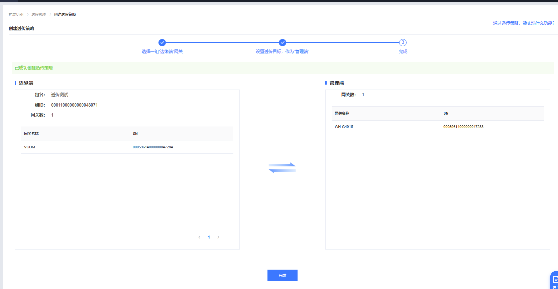Select the WH-G401tf gateway row
This screenshot has width=558, height=289.
pos(437,127)
